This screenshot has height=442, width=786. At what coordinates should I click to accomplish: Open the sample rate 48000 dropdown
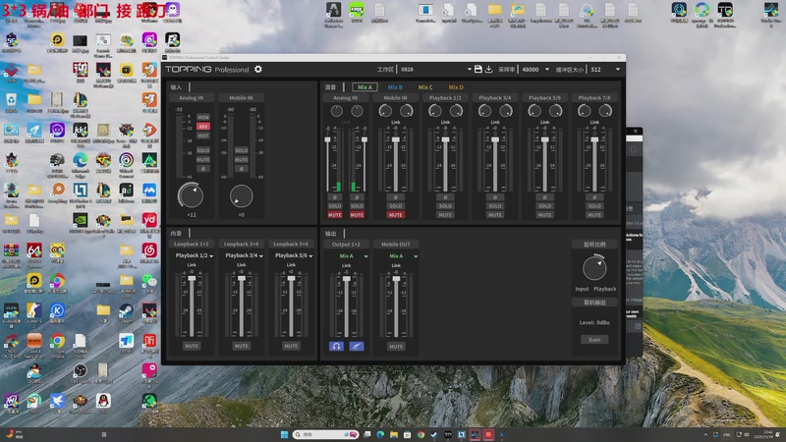tap(537, 70)
